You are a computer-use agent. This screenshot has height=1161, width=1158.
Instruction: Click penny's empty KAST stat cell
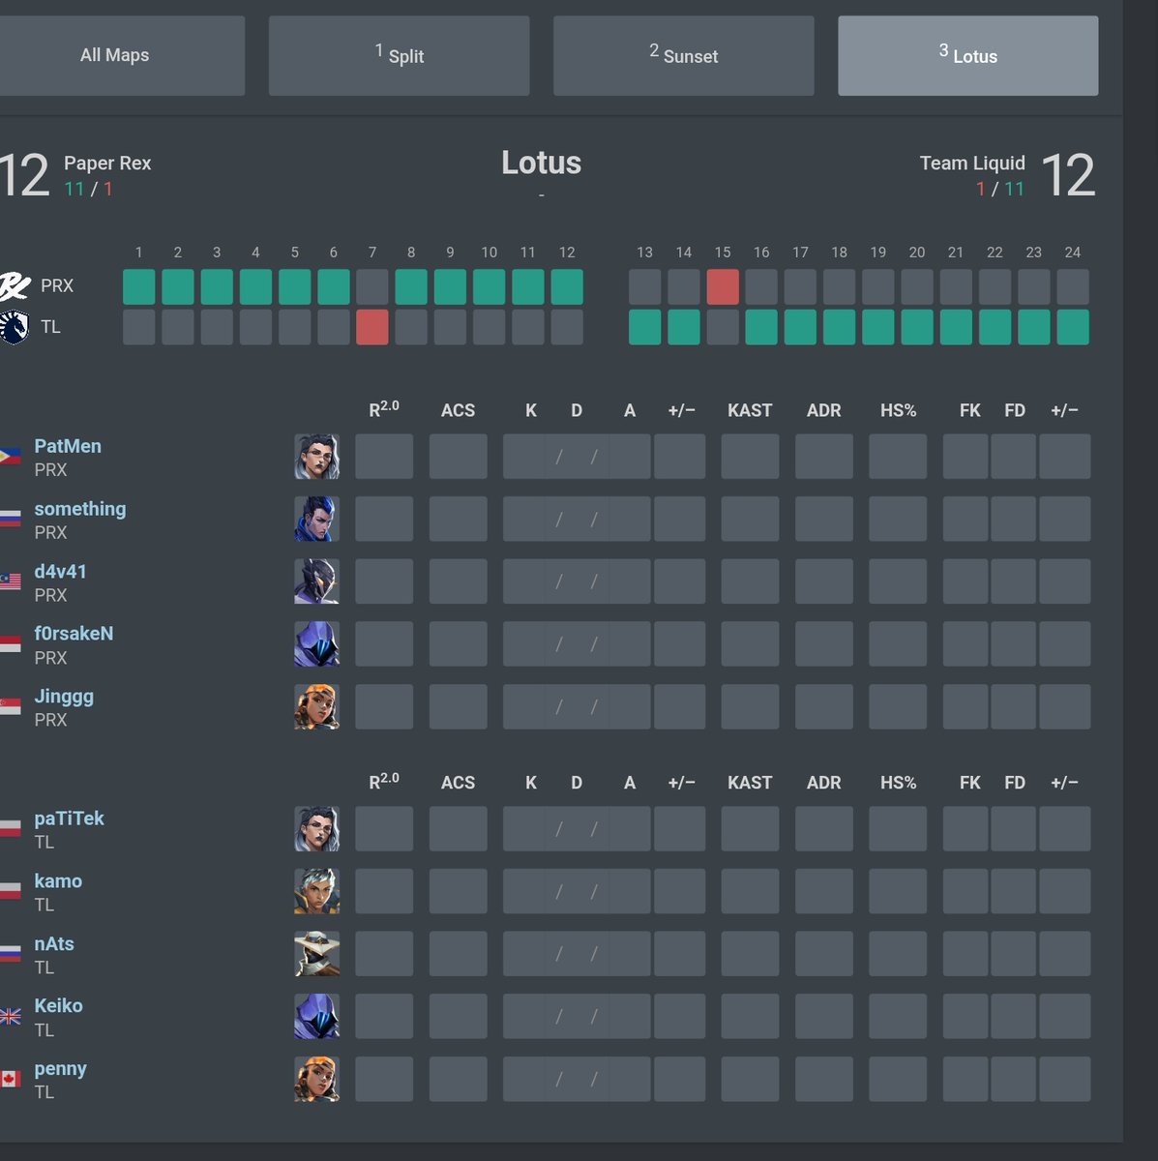[750, 1080]
